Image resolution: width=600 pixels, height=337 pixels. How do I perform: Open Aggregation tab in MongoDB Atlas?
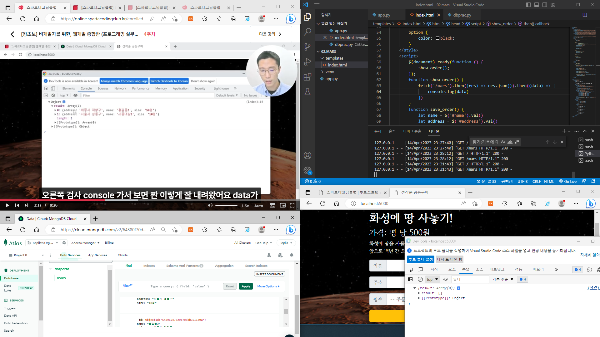pos(224,266)
